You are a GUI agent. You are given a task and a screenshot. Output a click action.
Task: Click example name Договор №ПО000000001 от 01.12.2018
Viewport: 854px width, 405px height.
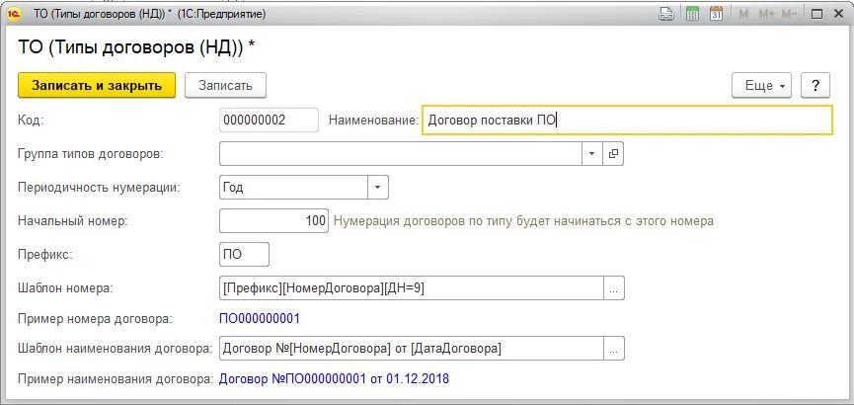point(335,379)
